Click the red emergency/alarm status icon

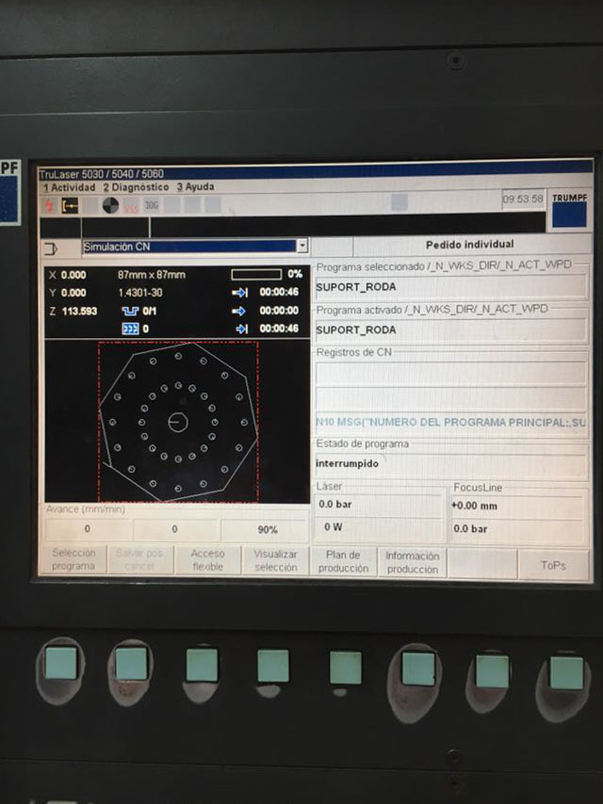[50, 206]
